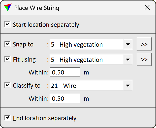Uncheck the Classify to option

(x=7, y=85)
